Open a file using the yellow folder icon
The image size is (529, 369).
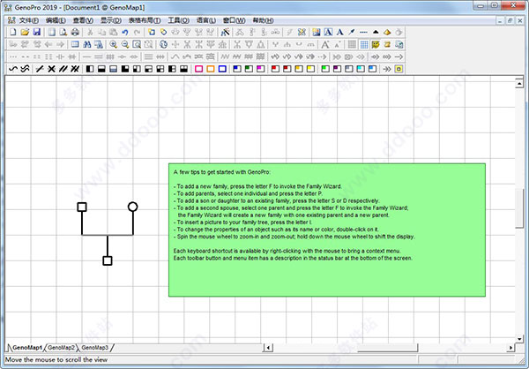pyautogui.click(x=25, y=32)
